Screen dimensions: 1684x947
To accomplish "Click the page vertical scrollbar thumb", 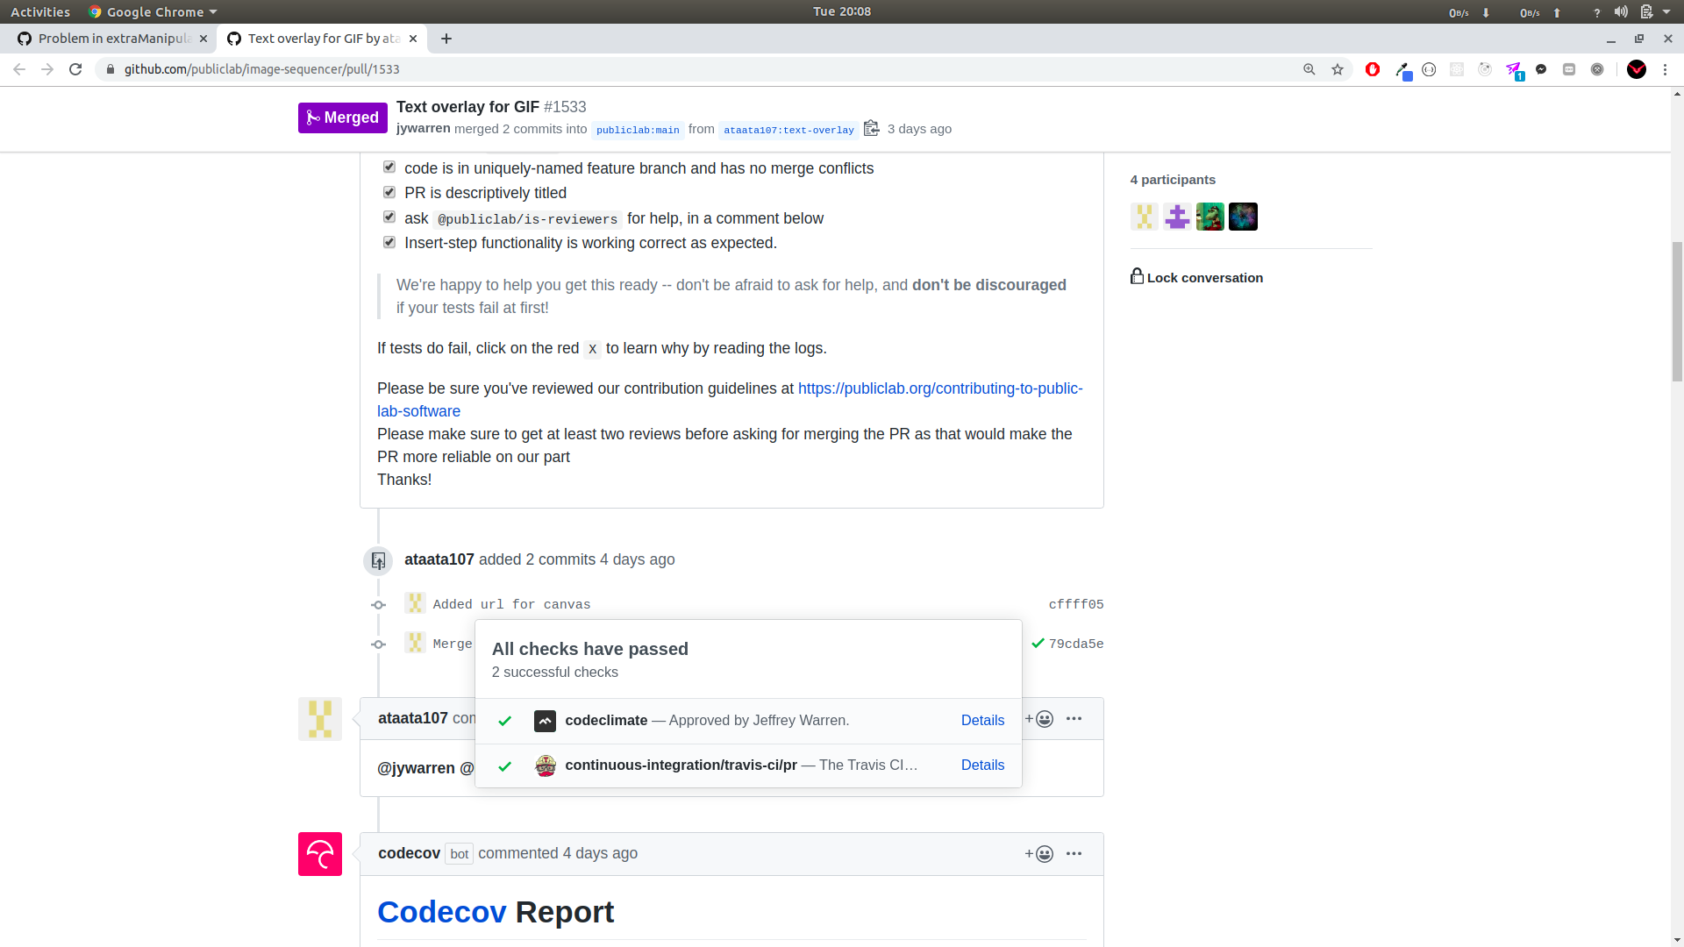I will (x=1677, y=311).
